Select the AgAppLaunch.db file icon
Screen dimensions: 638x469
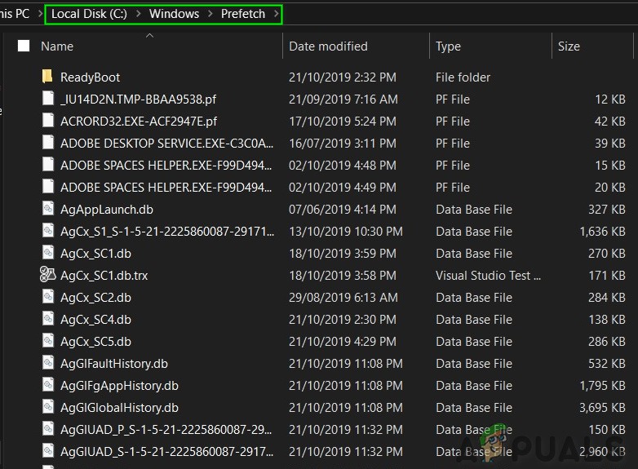[48, 210]
